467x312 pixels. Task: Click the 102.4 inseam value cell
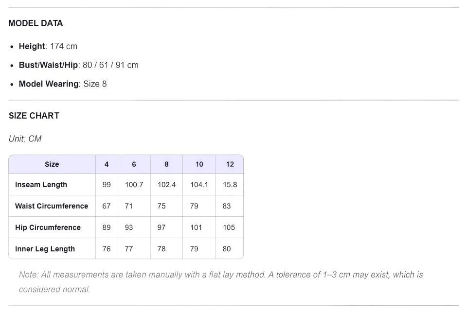(166, 184)
